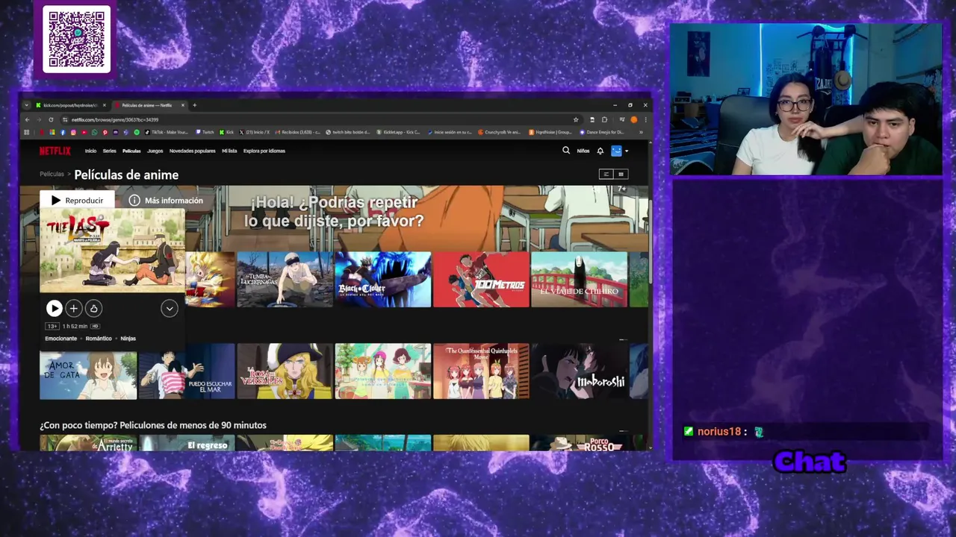Click Emocionante genre tag

tap(60, 339)
